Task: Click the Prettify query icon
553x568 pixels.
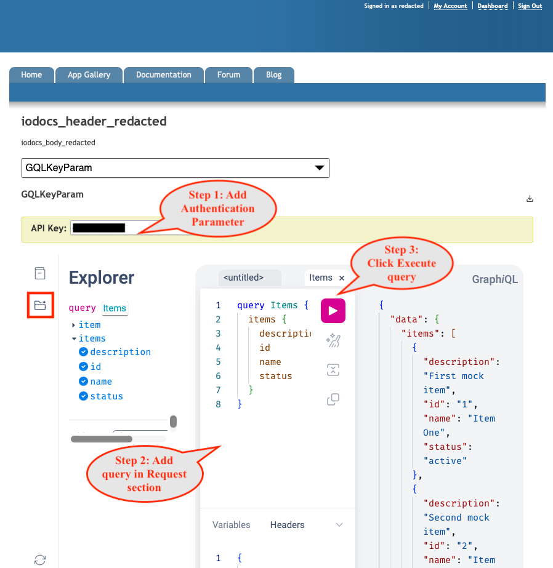Action: [333, 340]
